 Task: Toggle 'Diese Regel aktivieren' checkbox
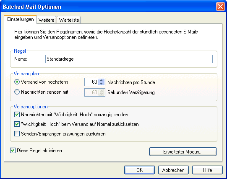pyautogui.click(x=13, y=151)
